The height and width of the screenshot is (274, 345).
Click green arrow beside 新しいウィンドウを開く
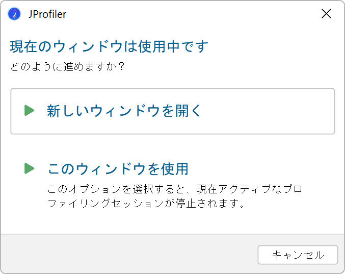[x=29, y=110]
